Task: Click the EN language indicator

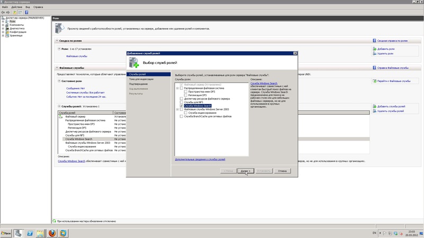Action: (374, 233)
